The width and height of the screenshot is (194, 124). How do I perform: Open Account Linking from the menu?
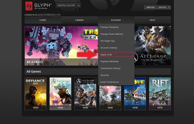click(109, 48)
